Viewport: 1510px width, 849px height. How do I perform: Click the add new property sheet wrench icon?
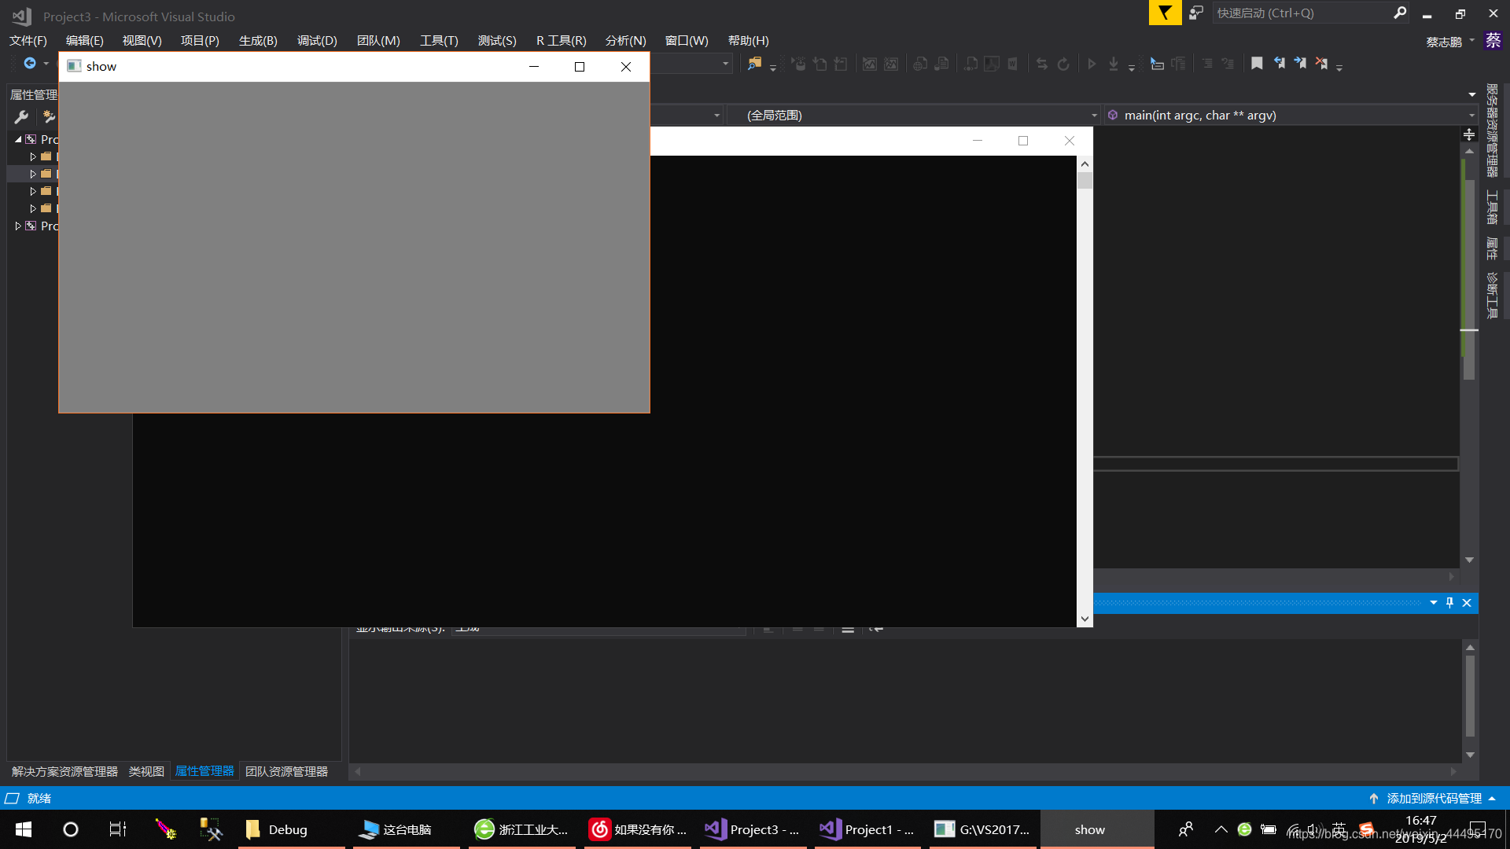49,117
